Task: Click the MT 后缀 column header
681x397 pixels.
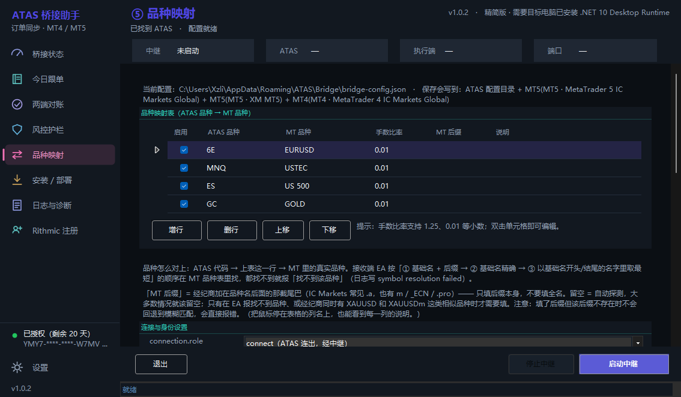Action: pyautogui.click(x=449, y=132)
